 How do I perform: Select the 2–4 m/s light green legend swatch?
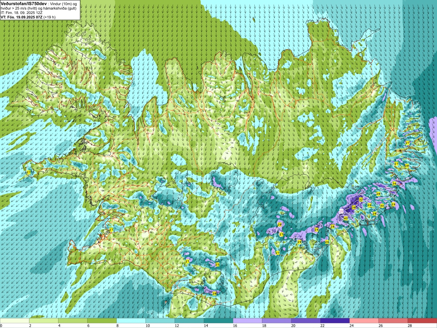[x=44, y=321]
